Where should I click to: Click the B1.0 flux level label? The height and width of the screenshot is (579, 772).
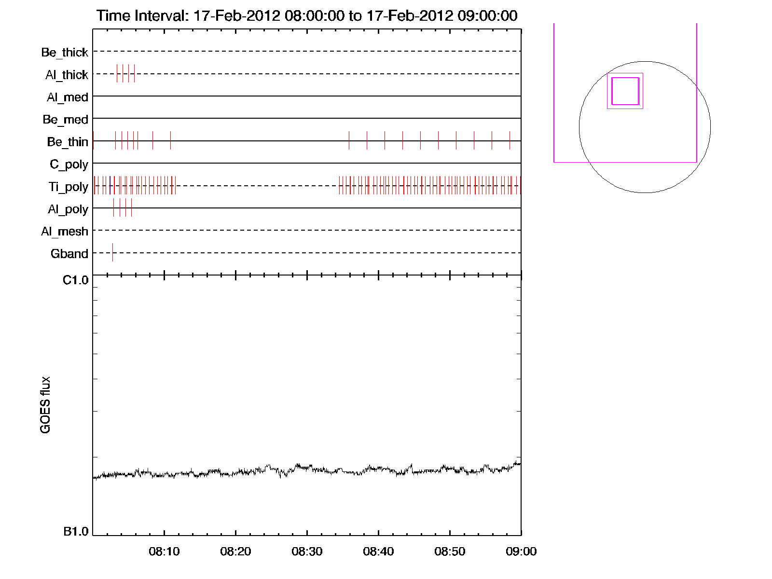pyautogui.click(x=76, y=532)
